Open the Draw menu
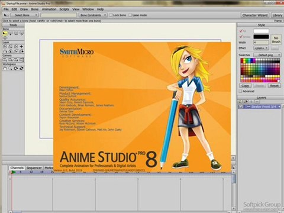 [x=24, y=9]
